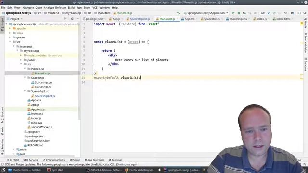Toggle the Favorites tool window
Viewport: 308px width, 173px height.
[2, 147]
